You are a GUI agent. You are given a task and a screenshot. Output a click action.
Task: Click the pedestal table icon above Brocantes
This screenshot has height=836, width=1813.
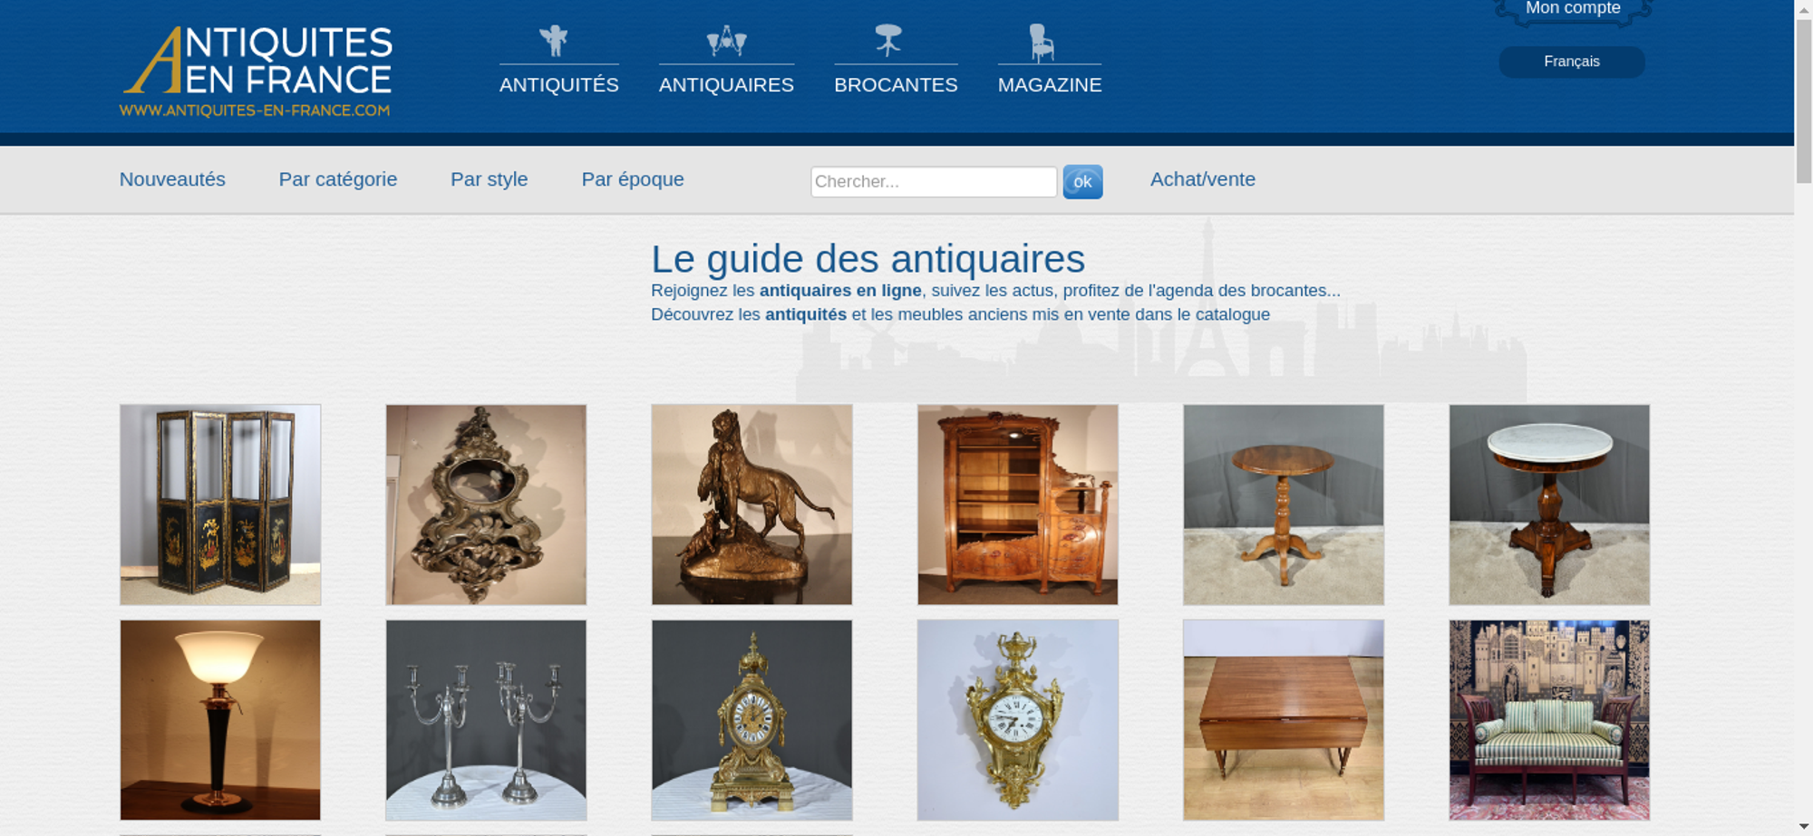coord(888,41)
